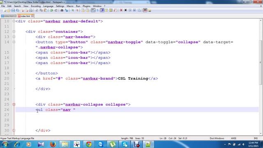The width and height of the screenshot is (263, 148).
Task: Collapse fold marker at line 10
Action: coord(14,21)
